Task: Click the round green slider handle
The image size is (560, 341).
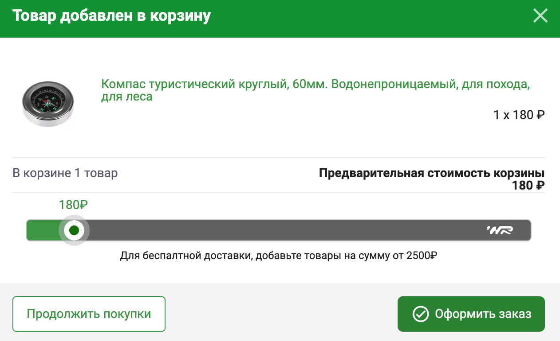Action: [x=74, y=230]
